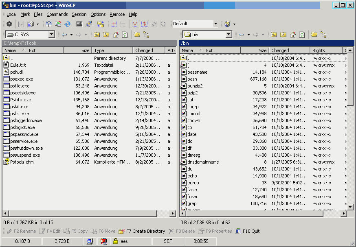Click the Invert Selection icon
This screenshot has width=356, height=247.
coord(145,24)
